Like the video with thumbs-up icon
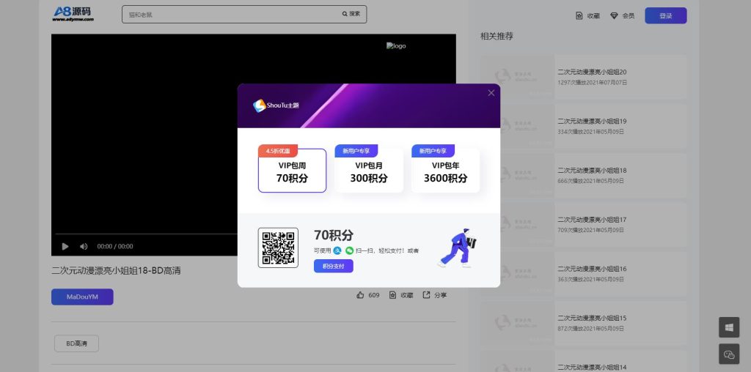 360,295
